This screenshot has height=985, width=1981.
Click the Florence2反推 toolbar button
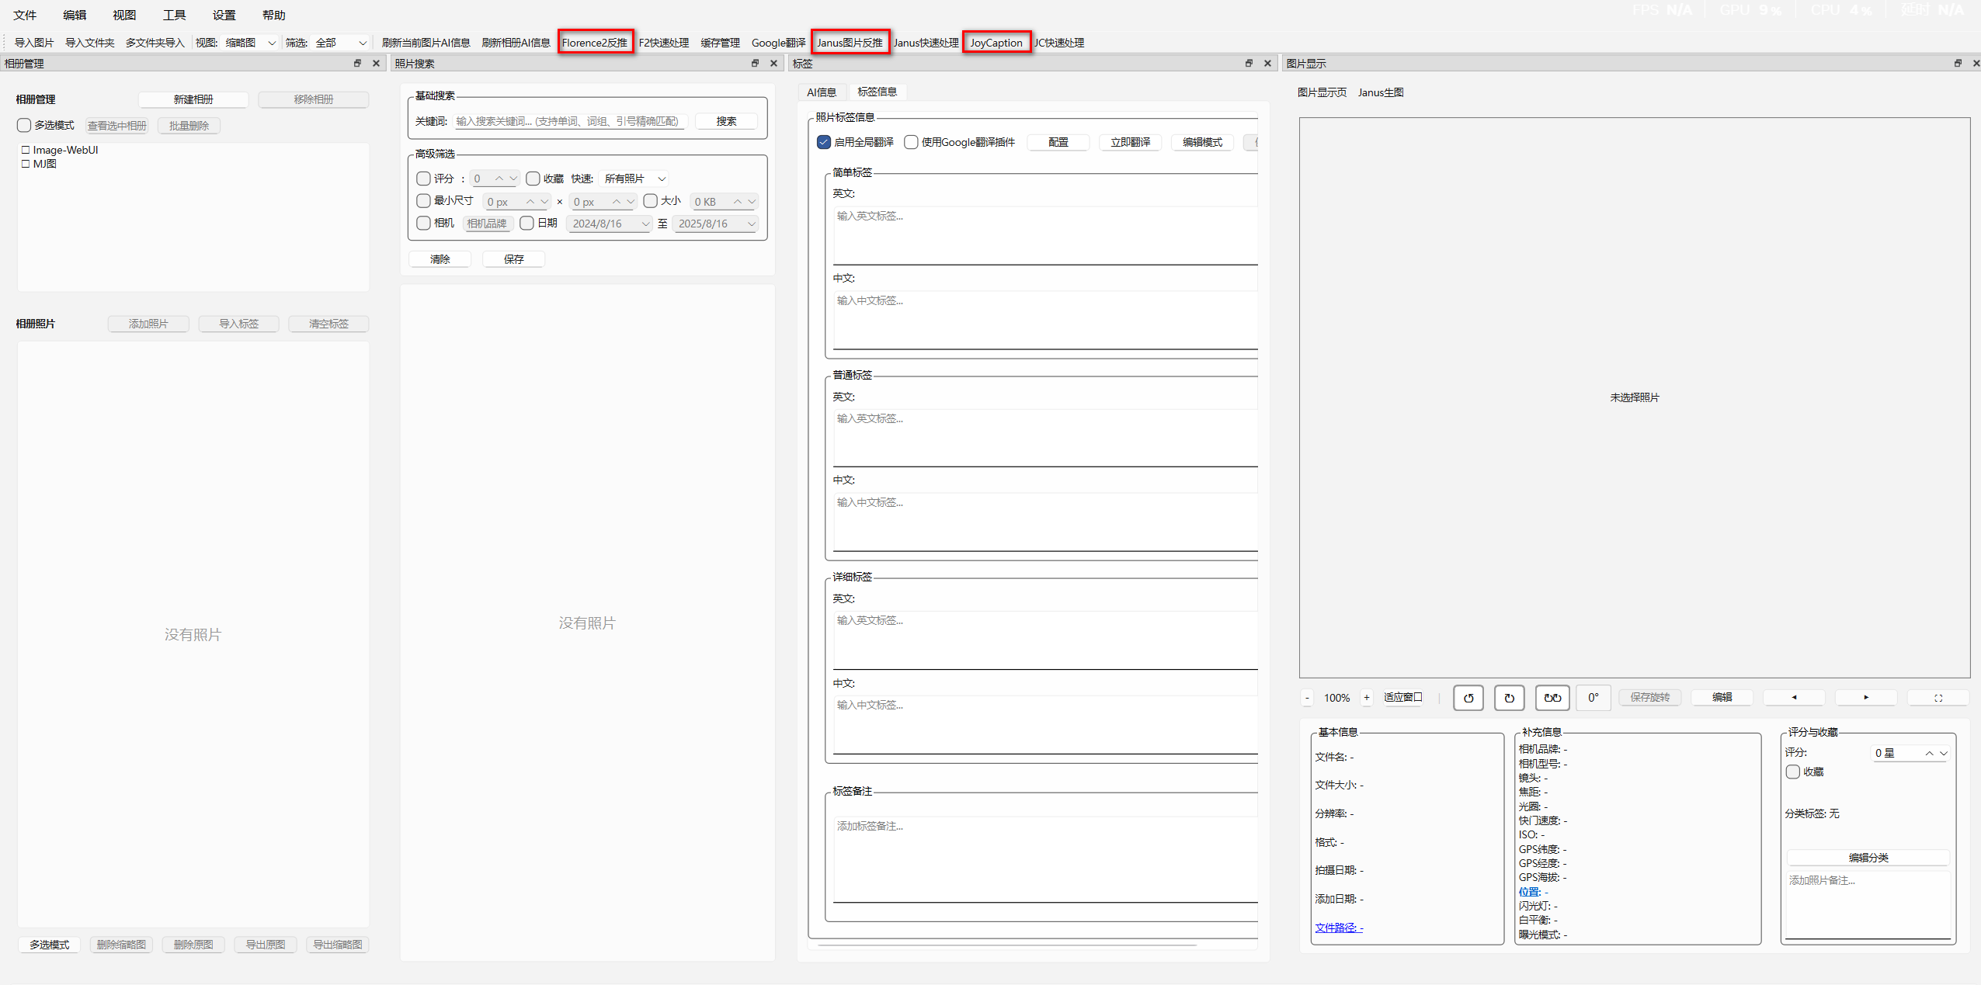tap(595, 43)
